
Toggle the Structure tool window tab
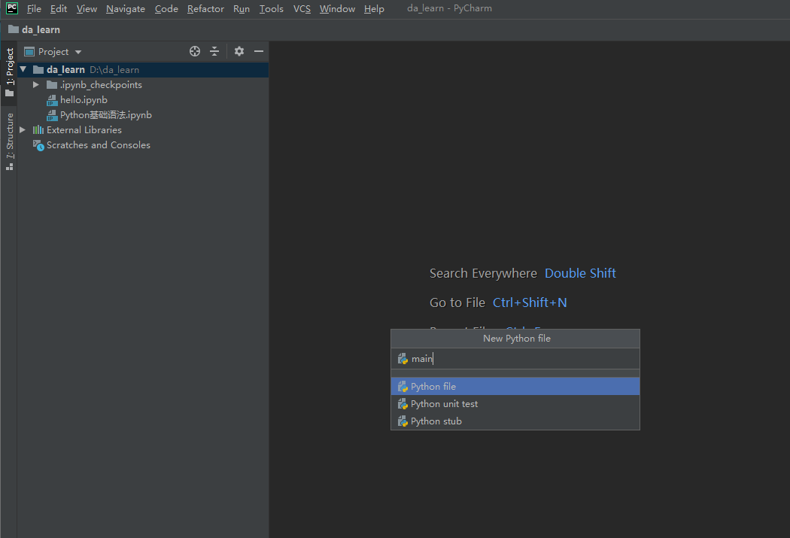(9, 141)
